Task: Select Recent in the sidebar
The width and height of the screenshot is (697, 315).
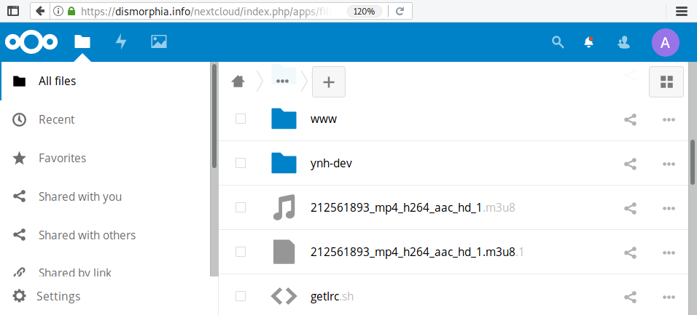Action: pyautogui.click(x=57, y=119)
